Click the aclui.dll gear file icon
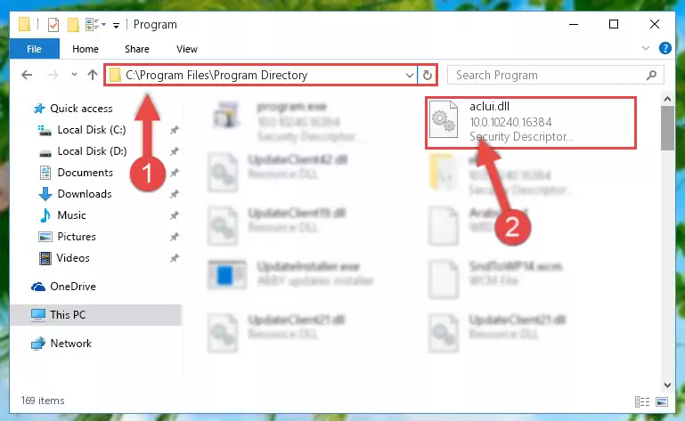The height and width of the screenshot is (421, 685). (x=443, y=119)
